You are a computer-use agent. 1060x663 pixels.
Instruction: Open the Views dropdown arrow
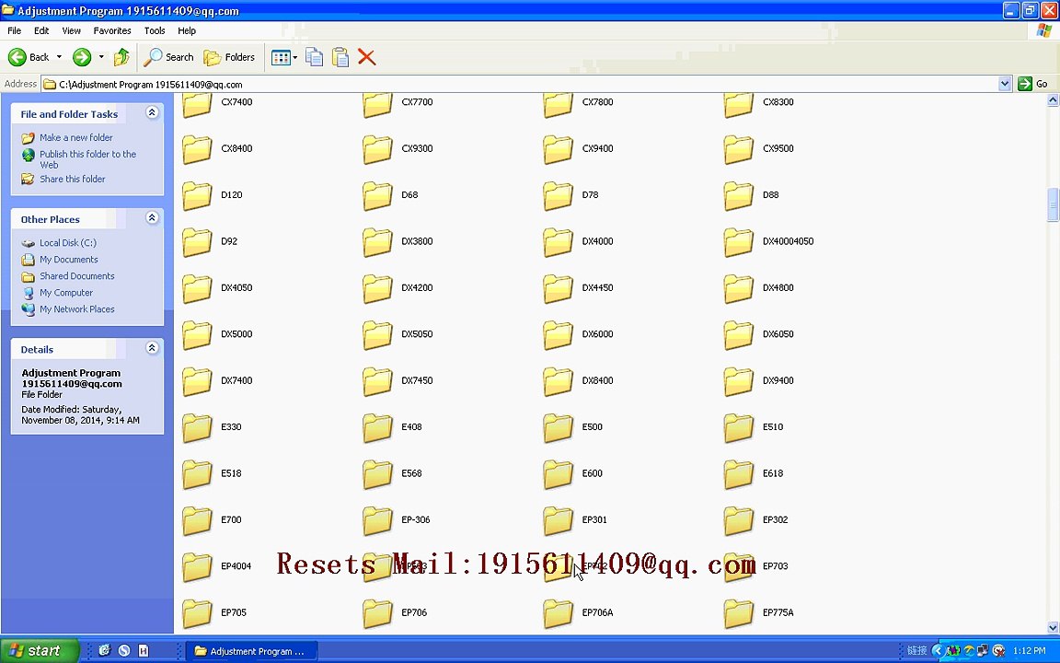[295, 57]
